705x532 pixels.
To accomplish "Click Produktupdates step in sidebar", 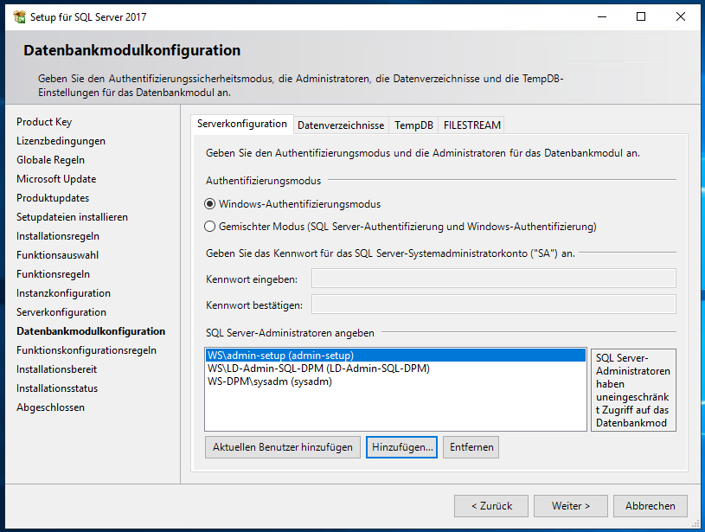I will [x=53, y=198].
